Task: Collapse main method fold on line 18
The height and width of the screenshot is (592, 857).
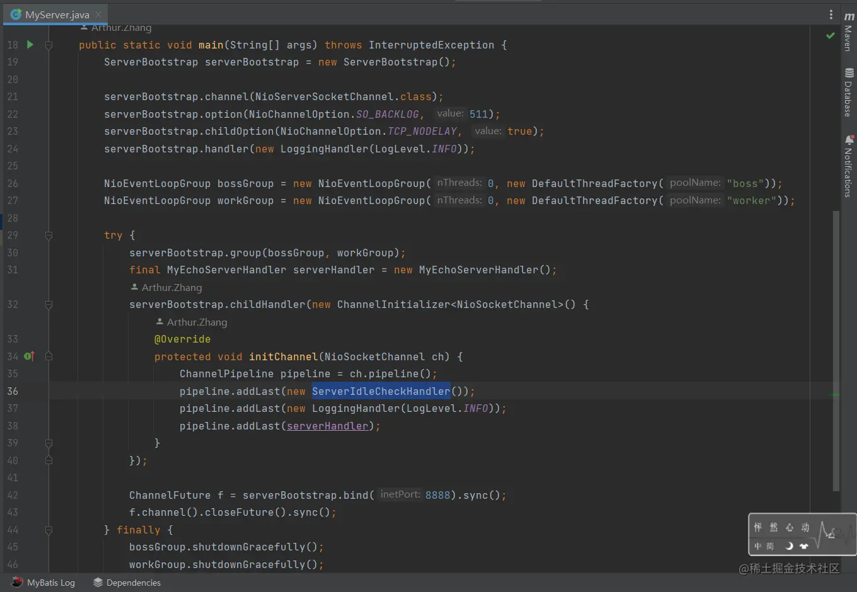Action: point(49,45)
